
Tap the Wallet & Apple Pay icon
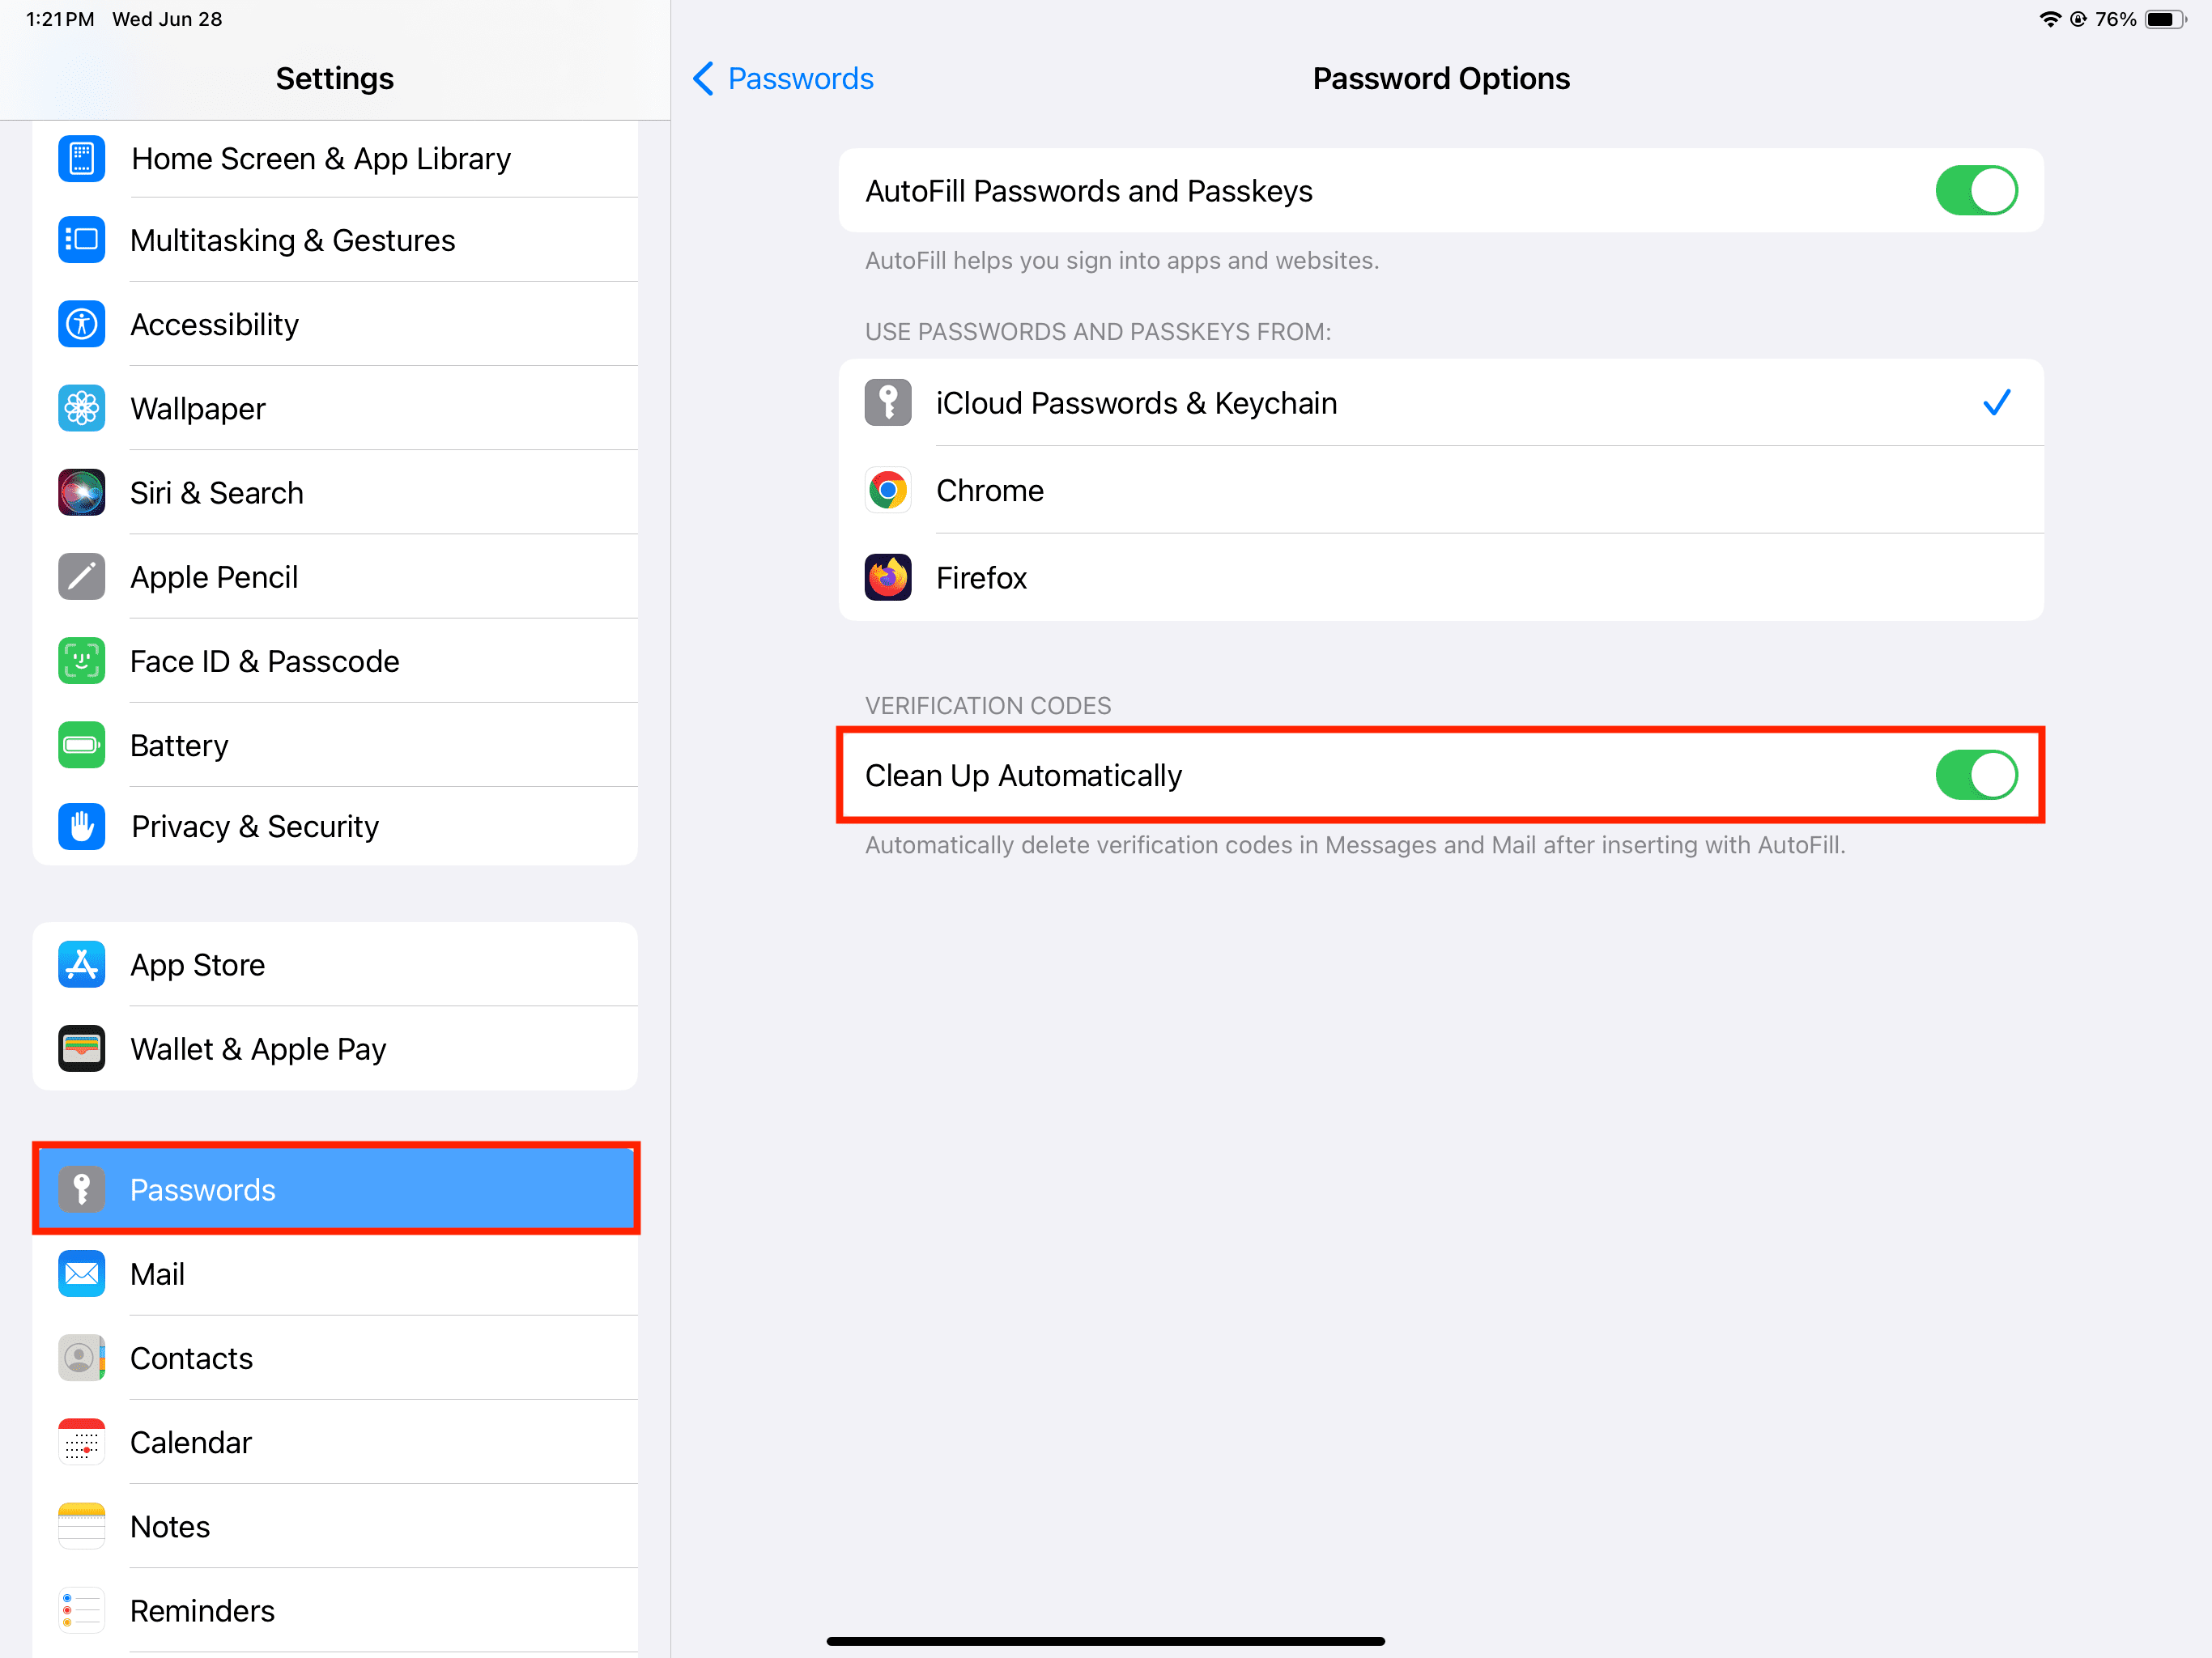pyautogui.click(x=80, y=1047)
